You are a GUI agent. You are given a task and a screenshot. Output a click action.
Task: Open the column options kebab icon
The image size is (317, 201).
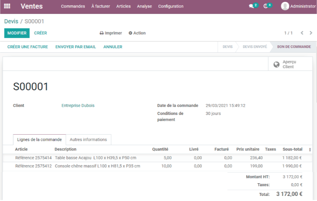(310, 149)
